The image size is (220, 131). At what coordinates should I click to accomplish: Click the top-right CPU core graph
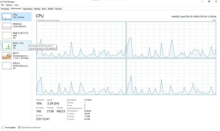(171, 40)
